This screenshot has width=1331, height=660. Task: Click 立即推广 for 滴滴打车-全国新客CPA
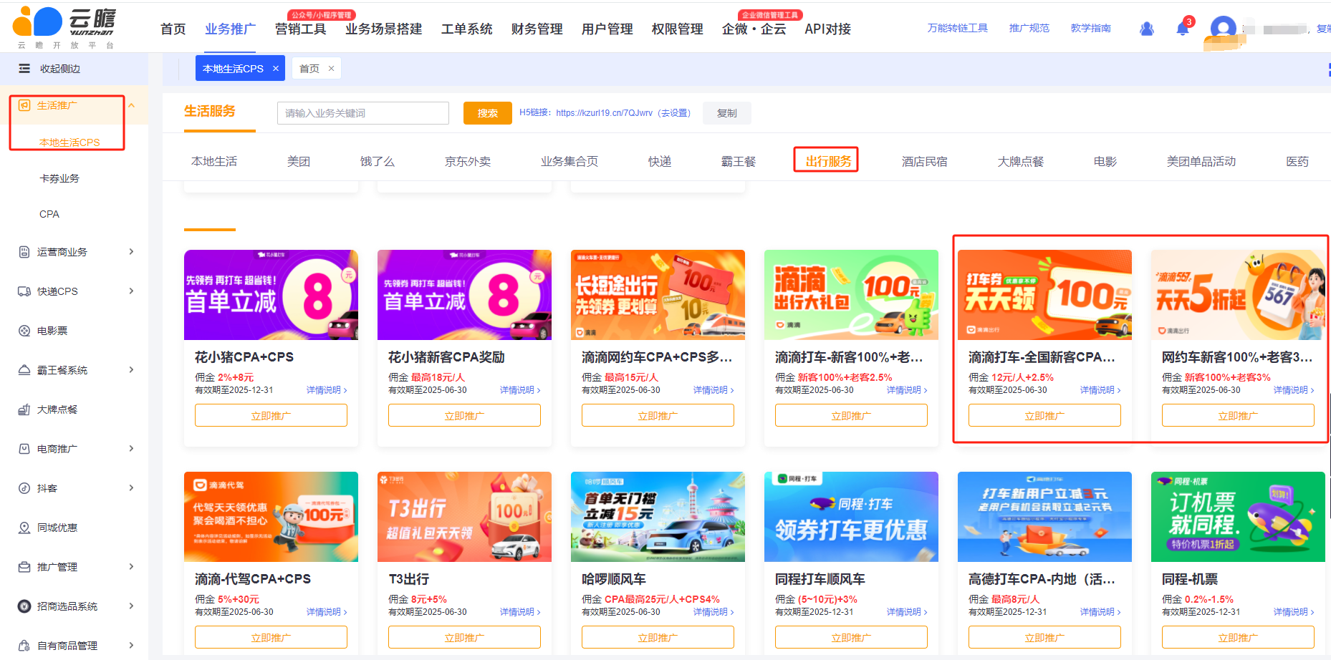click(x=1044, y=415)
